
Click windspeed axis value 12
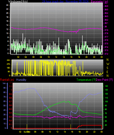click(x=7, y=29)
